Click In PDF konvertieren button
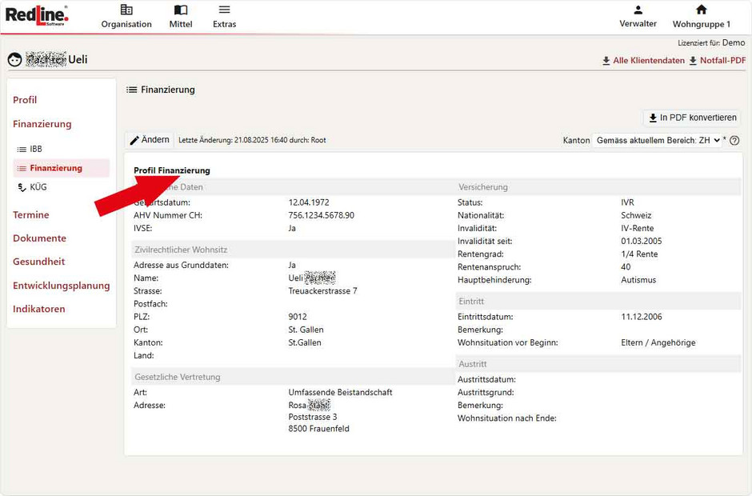The width and height of the screenshot is (752, 496). tap(692, 118)
